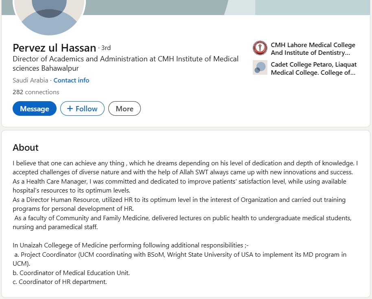Open the More actions menu

[124, 108]
